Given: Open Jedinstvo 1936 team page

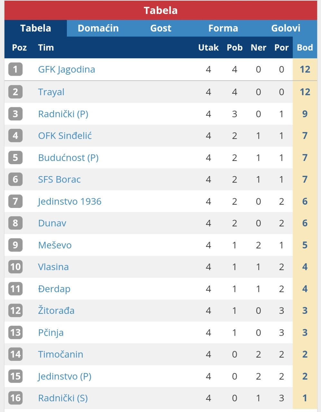Looking at the screenshot, I should click(x=69, y=201).
